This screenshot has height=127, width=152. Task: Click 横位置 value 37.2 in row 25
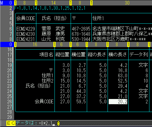pyautogui.click(x=81, y=97)
